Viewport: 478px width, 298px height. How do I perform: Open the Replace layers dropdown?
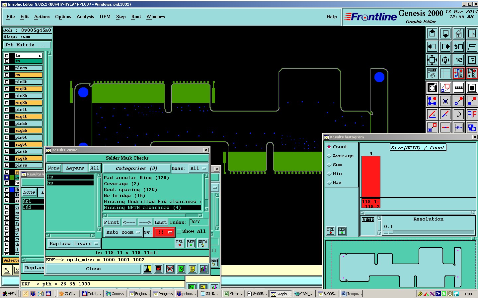click(74, 243)
